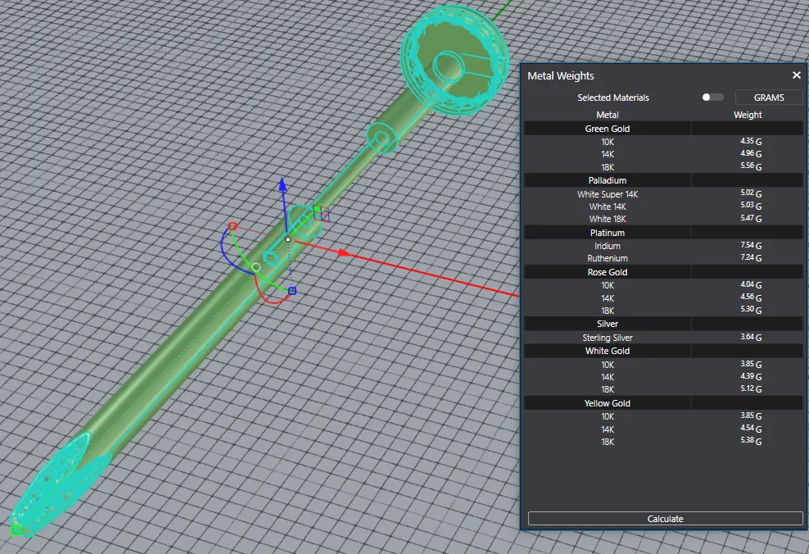Click the blue Z-axis gumball arrow
This screenshot has height=554, width=809.
pyautogui.click(x=282, y=184)
